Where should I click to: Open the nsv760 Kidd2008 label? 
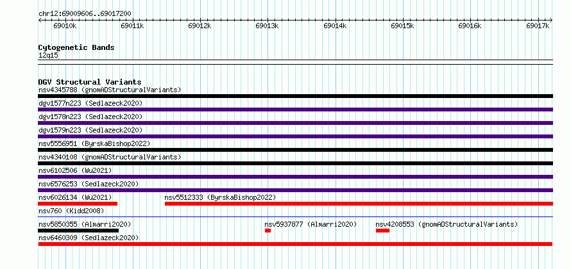point(71,211)
